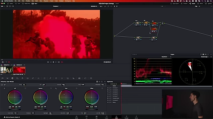Open the File menu

tap(16, 1)
